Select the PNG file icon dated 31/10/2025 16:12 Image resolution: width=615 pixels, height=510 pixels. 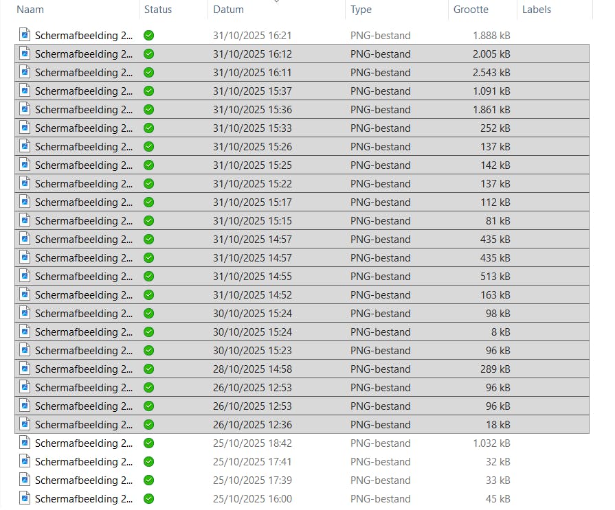pyautogui.click(x=25, y=54)
